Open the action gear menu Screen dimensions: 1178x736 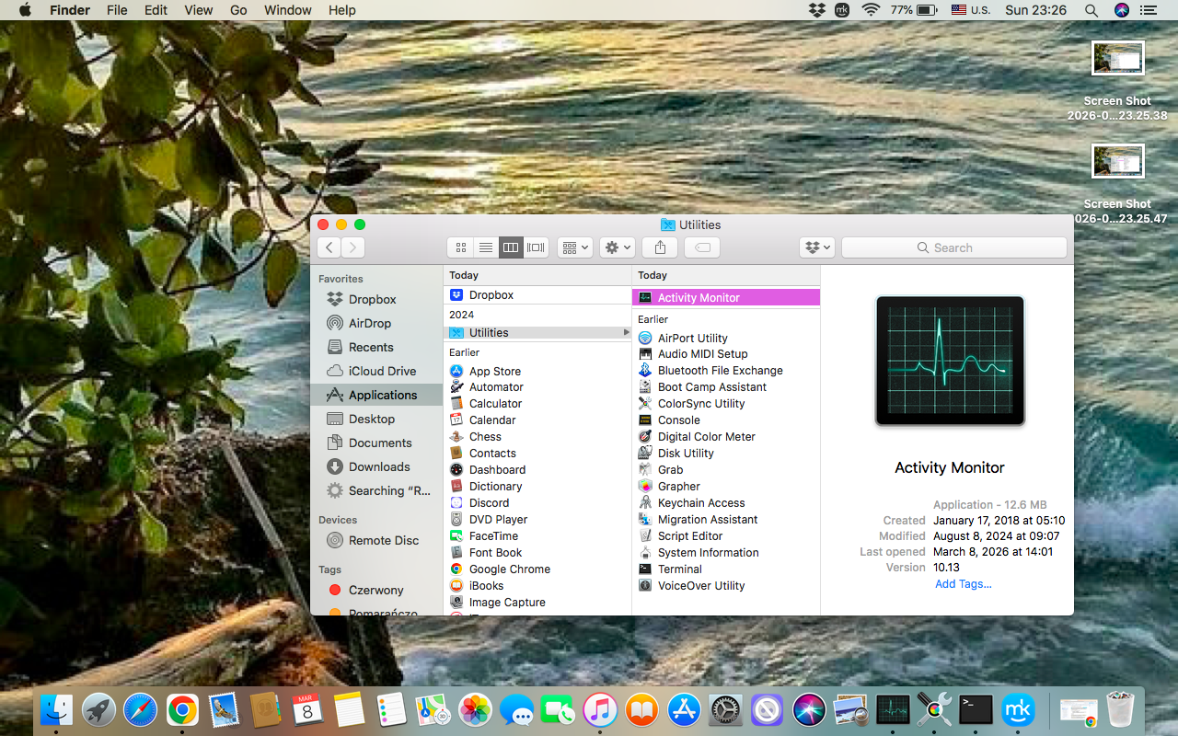coord(617,247)
